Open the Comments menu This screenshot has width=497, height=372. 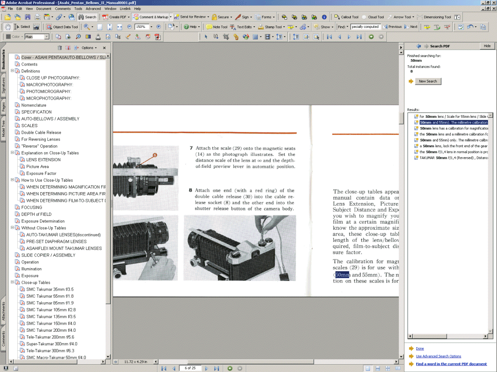(63, 9)
